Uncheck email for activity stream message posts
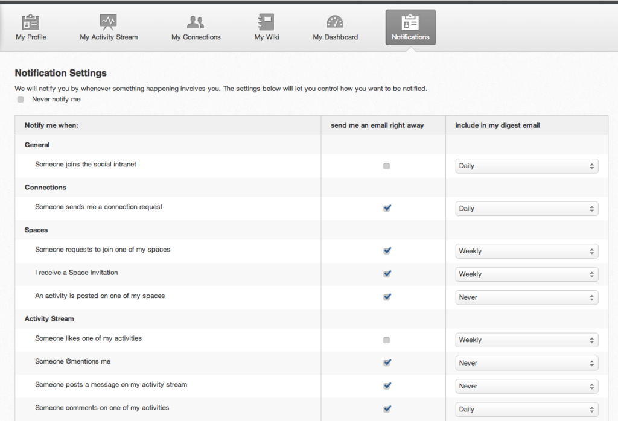 click(x=387, y=386)
